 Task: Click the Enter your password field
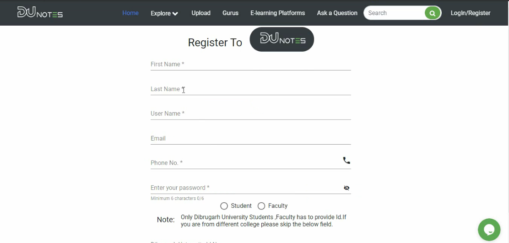tap(246, 188)
